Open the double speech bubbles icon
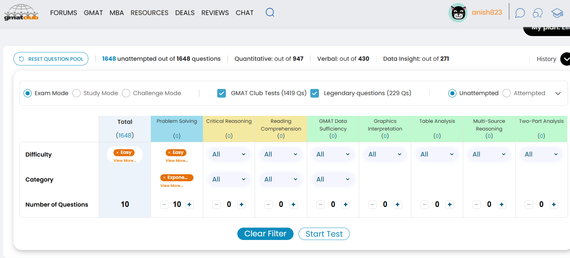 [x=538, y=13]
